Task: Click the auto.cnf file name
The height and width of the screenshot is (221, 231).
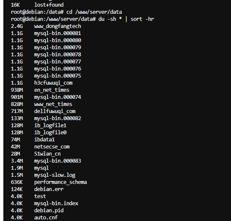Action: coord(46,218)
